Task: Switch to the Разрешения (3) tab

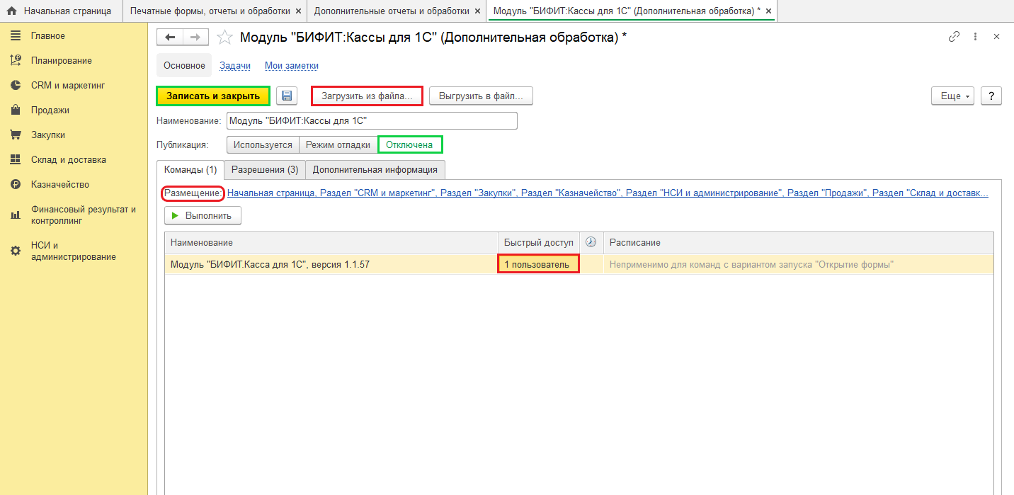Action: click(265, 170)
